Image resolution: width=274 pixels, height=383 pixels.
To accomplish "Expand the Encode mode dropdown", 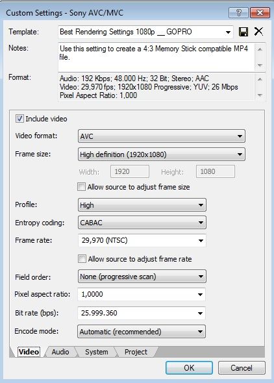I will click(x=142, y=332).
